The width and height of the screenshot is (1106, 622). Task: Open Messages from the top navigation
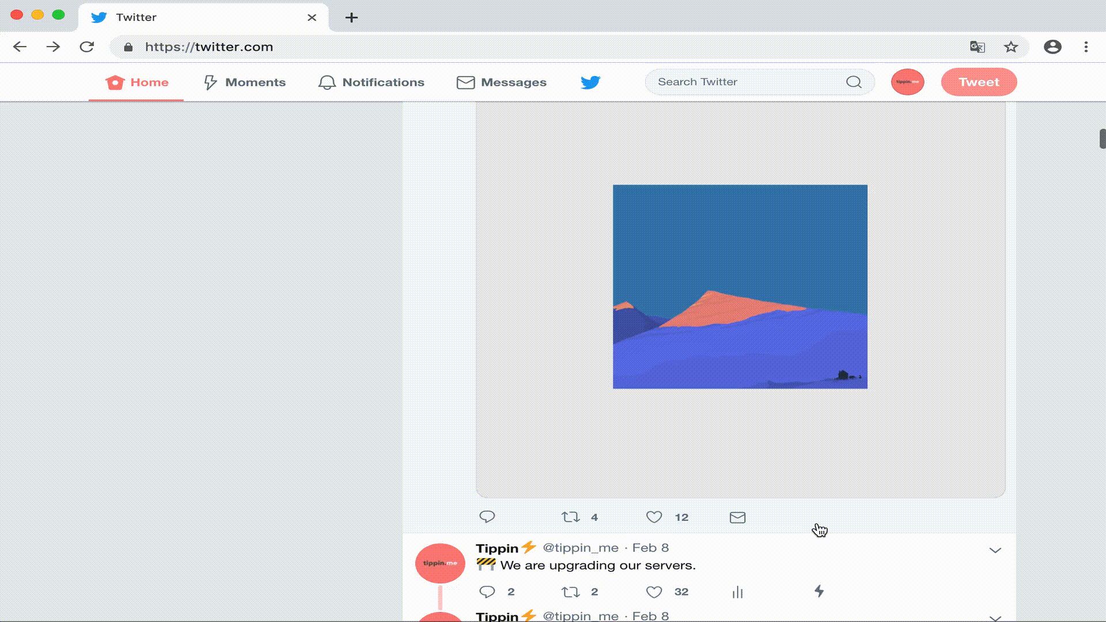click(x=501, y=82)
